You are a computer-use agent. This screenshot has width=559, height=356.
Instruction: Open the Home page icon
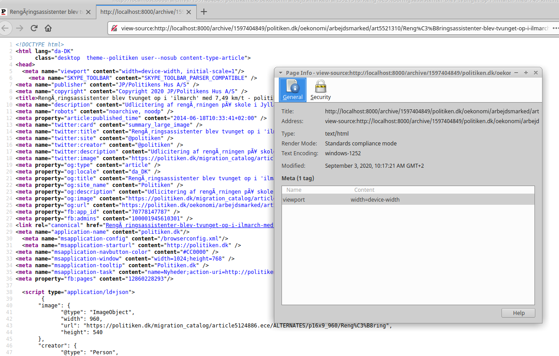pyautogui.click(x=48, y=28)
